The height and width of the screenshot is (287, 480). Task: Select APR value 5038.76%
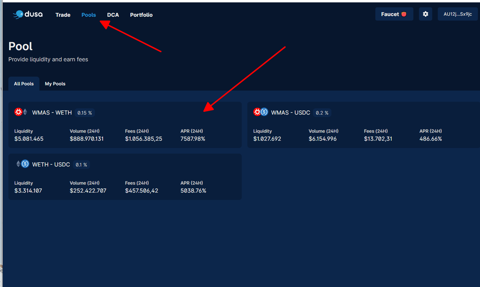tap(193, 191)
